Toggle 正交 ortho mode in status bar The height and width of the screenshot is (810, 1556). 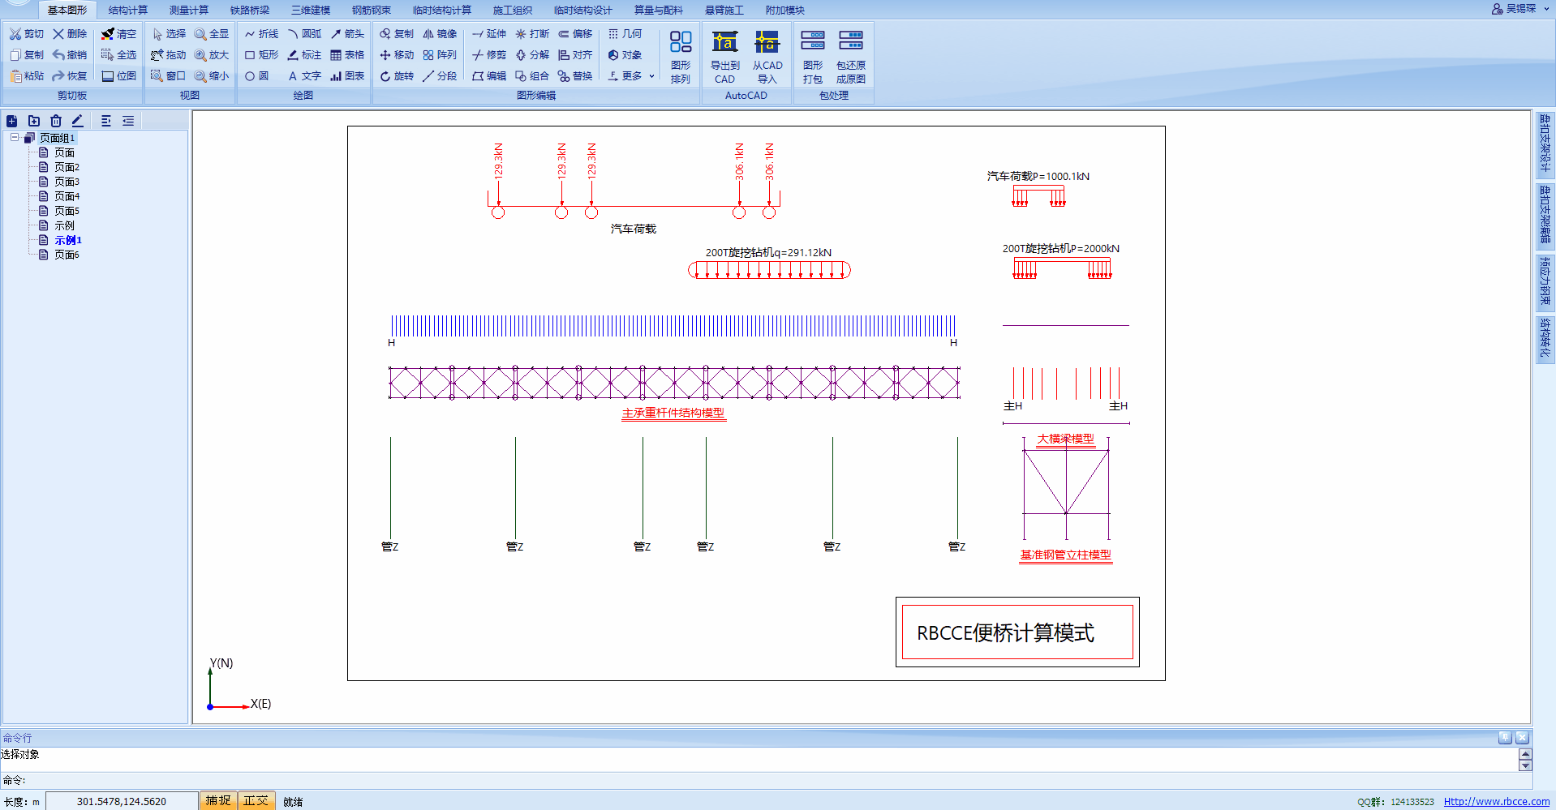(x=255, y=800)
